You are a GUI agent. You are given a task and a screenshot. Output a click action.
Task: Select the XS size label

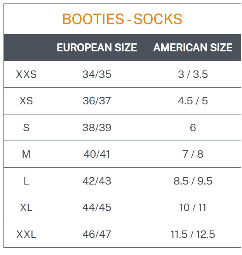(x=26, y=101)
